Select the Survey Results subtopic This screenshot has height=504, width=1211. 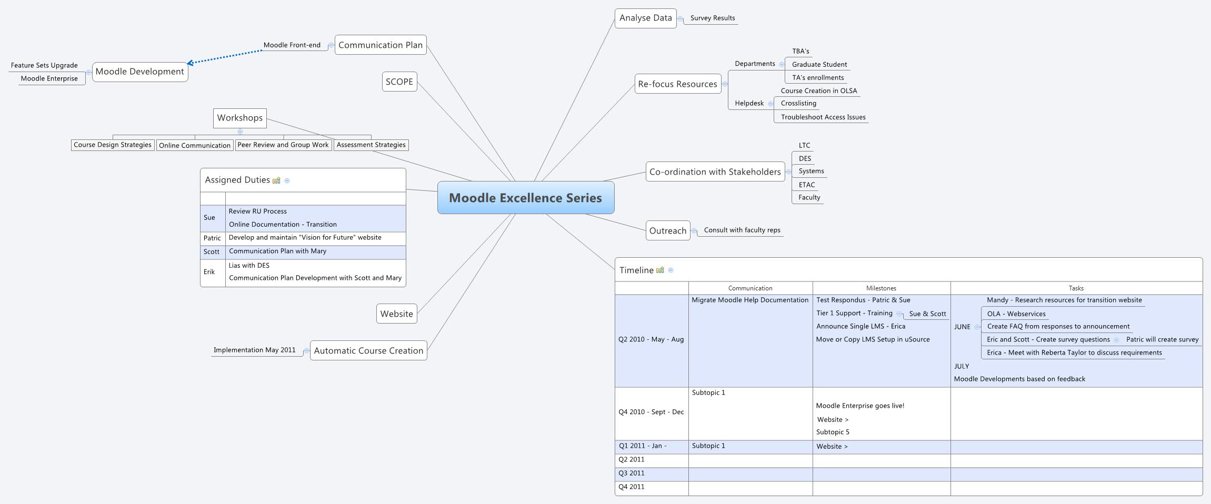tap(713, 18)
